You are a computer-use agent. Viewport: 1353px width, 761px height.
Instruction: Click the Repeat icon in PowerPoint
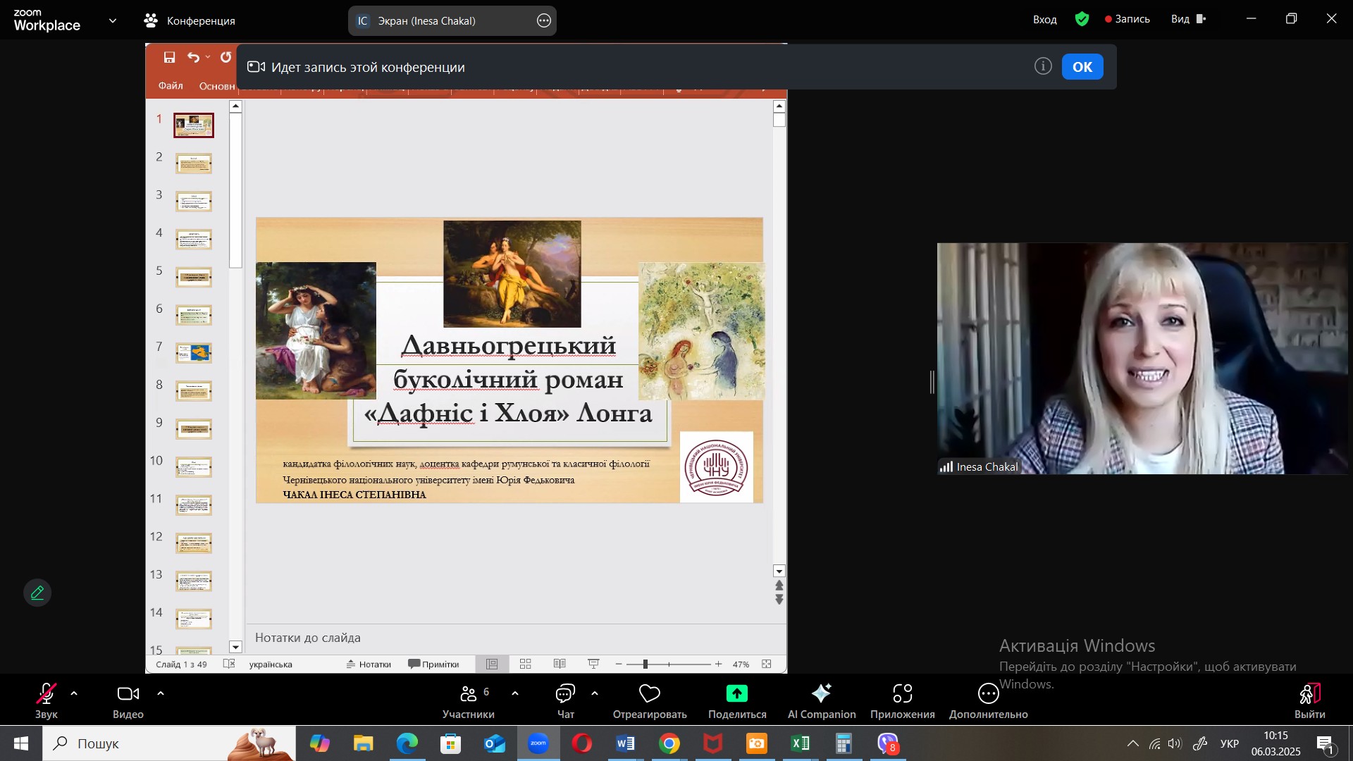(x=225, y=57)
